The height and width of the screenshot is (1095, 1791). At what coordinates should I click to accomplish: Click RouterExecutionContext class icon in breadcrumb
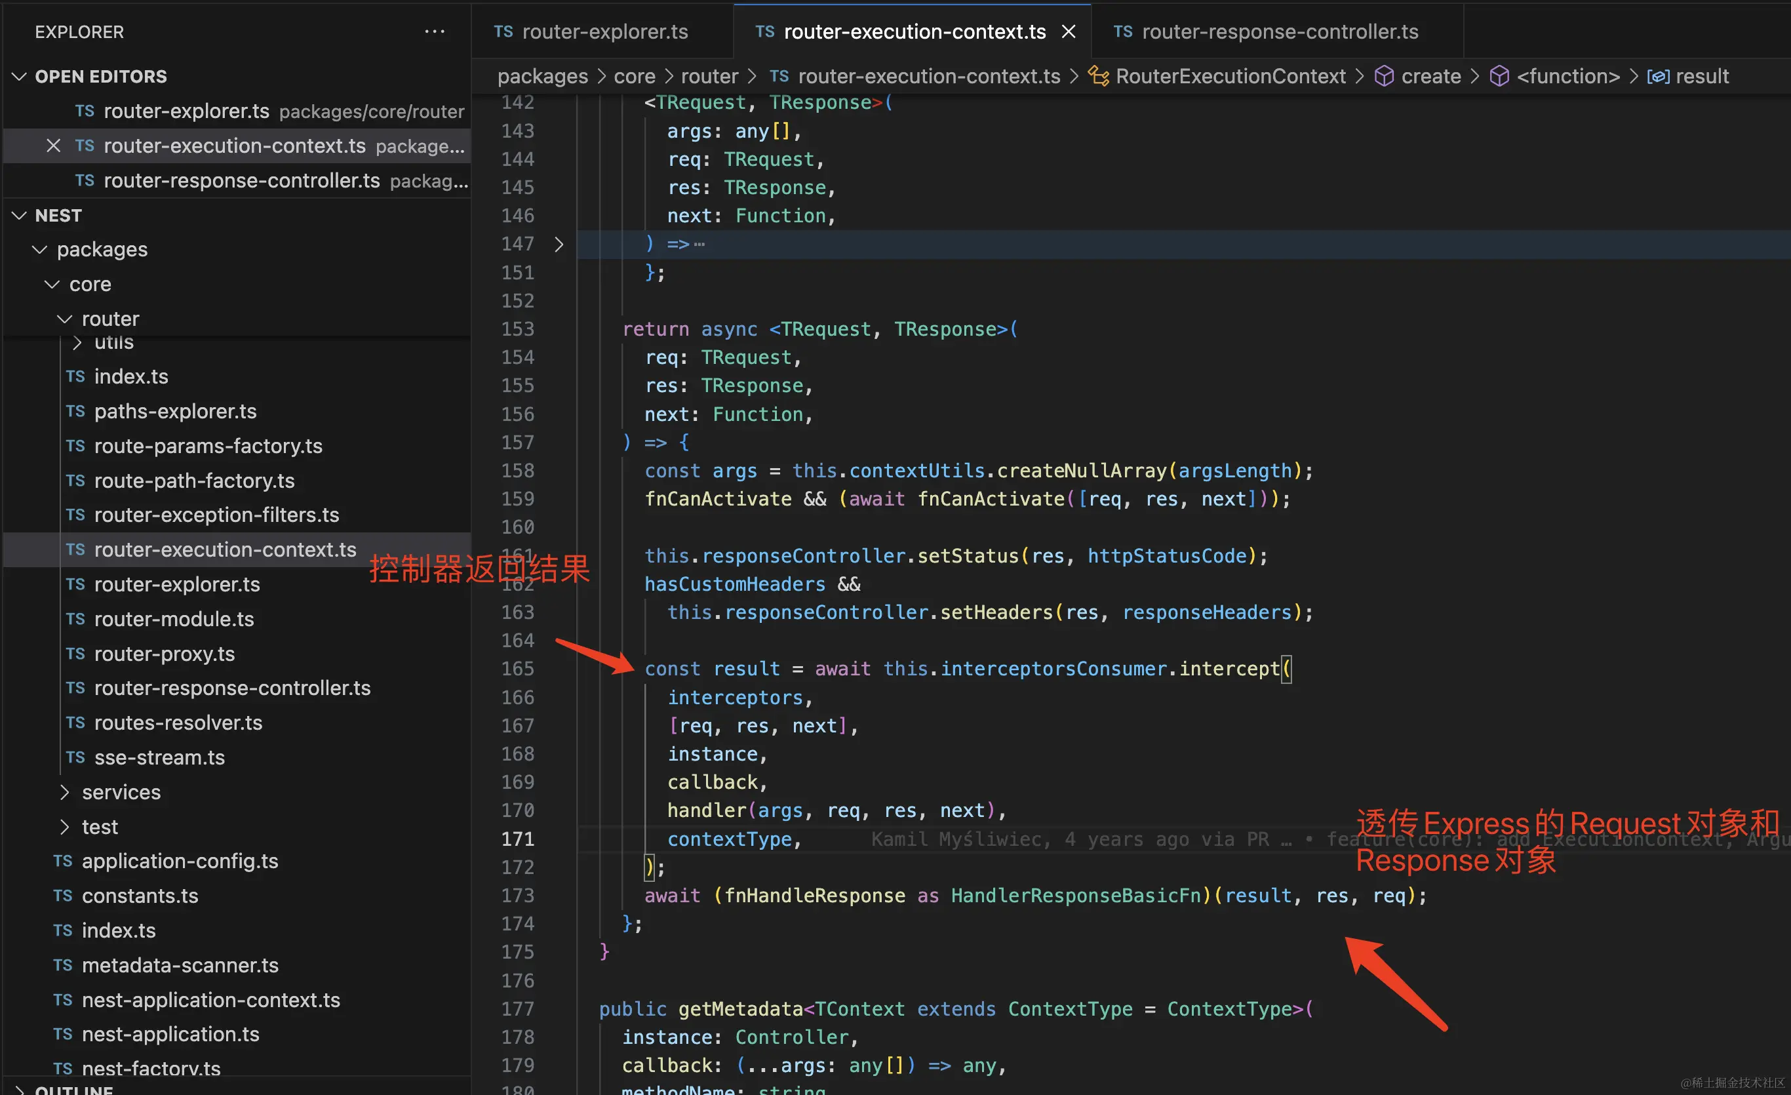(x=1097, y=75)
